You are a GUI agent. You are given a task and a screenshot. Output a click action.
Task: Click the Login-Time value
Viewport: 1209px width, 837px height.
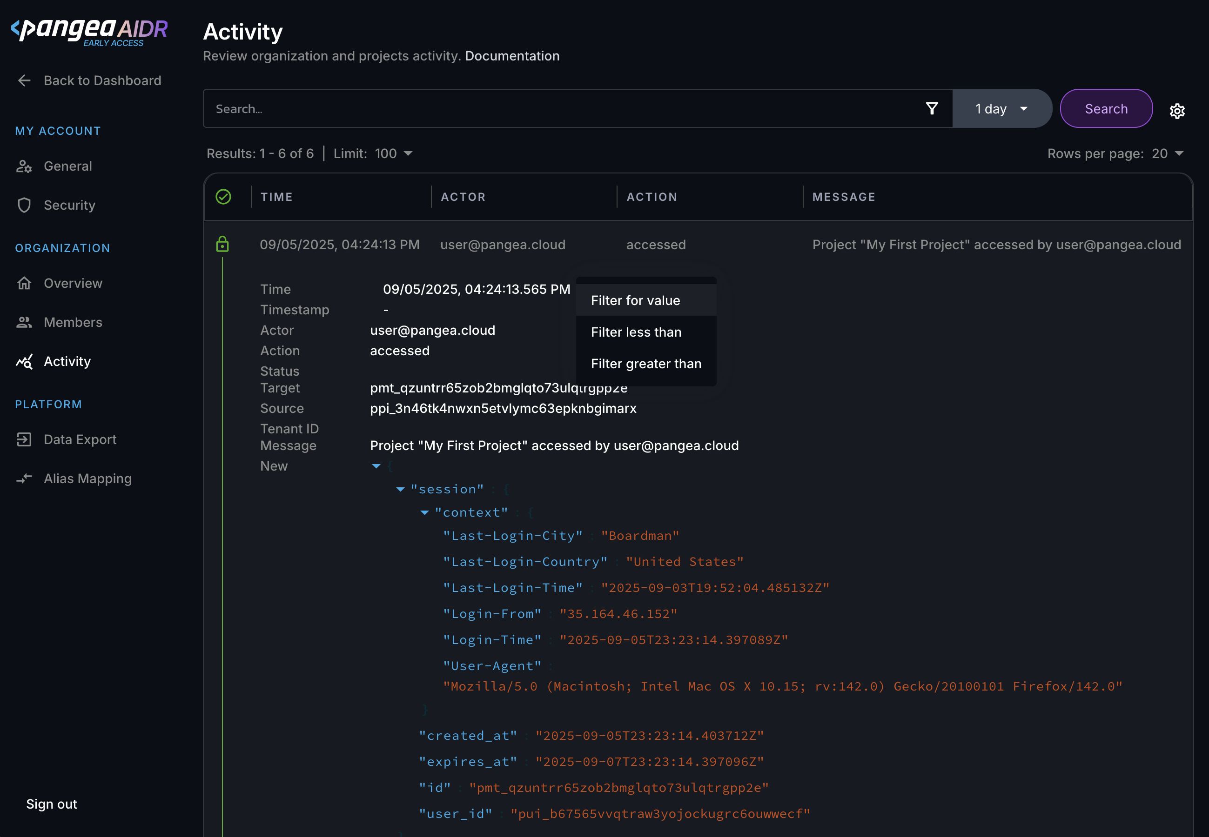pos(674,640)
